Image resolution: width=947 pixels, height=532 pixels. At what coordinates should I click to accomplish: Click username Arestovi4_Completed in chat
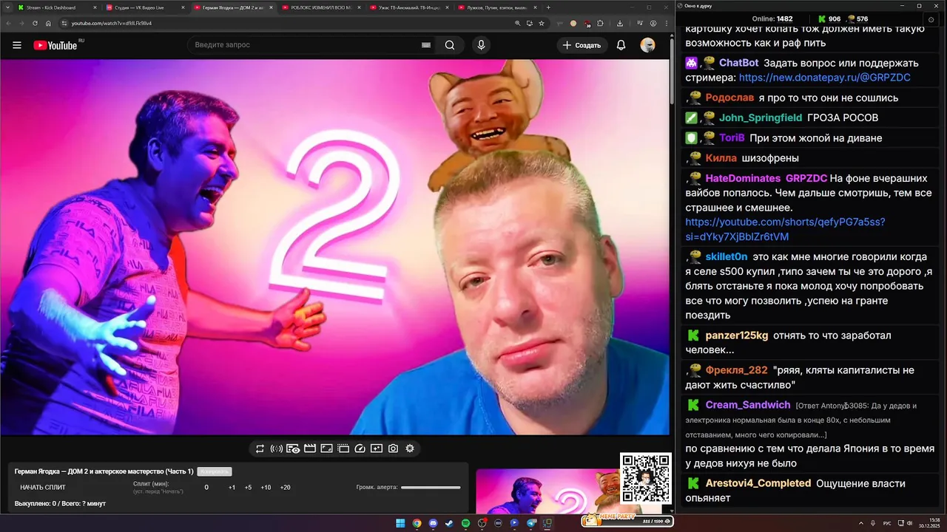tap(758, 483)
